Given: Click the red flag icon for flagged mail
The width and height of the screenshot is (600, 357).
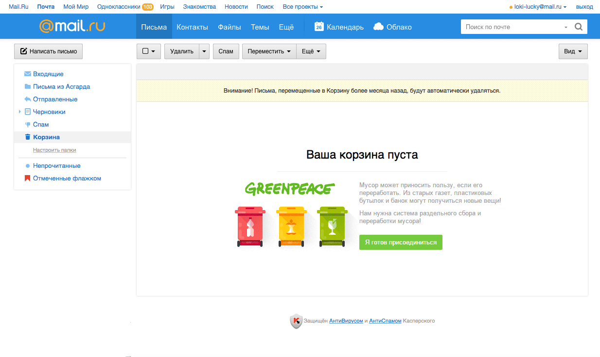Looking at the screenshot, I should pyautogui.click(x=28, y=178).
